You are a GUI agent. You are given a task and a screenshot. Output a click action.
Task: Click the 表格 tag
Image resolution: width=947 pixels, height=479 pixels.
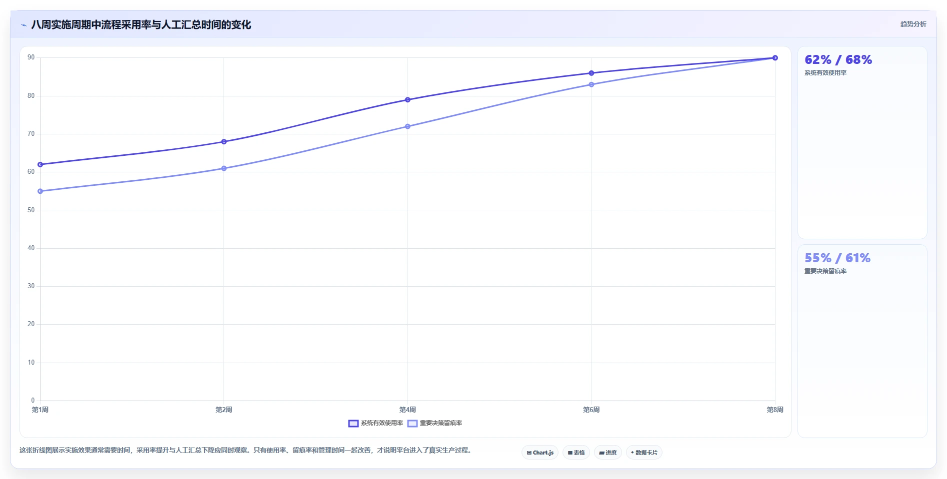(576, 453)
